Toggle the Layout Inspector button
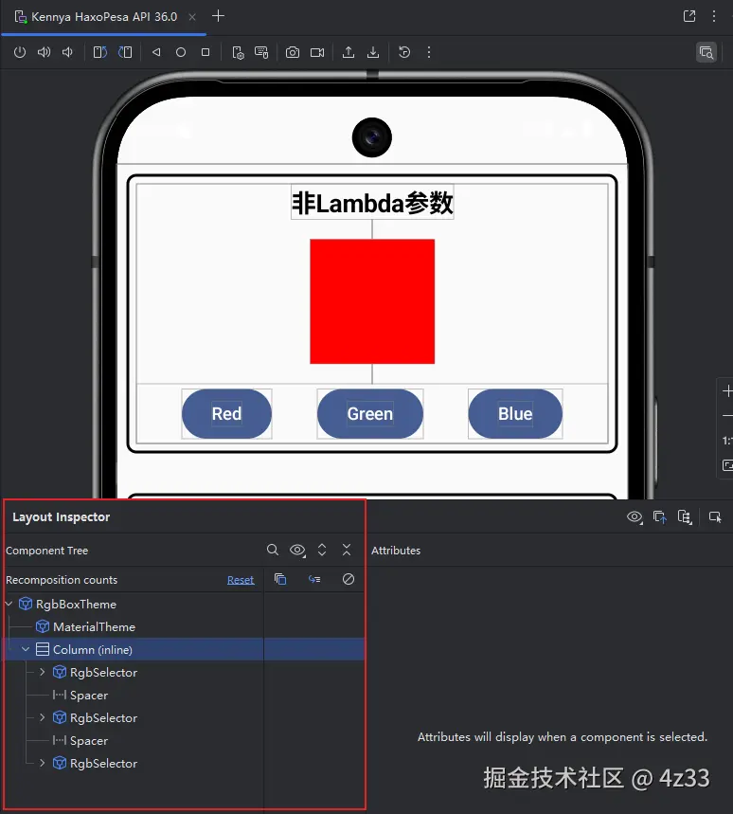733x814 pixels. point(706,52)
